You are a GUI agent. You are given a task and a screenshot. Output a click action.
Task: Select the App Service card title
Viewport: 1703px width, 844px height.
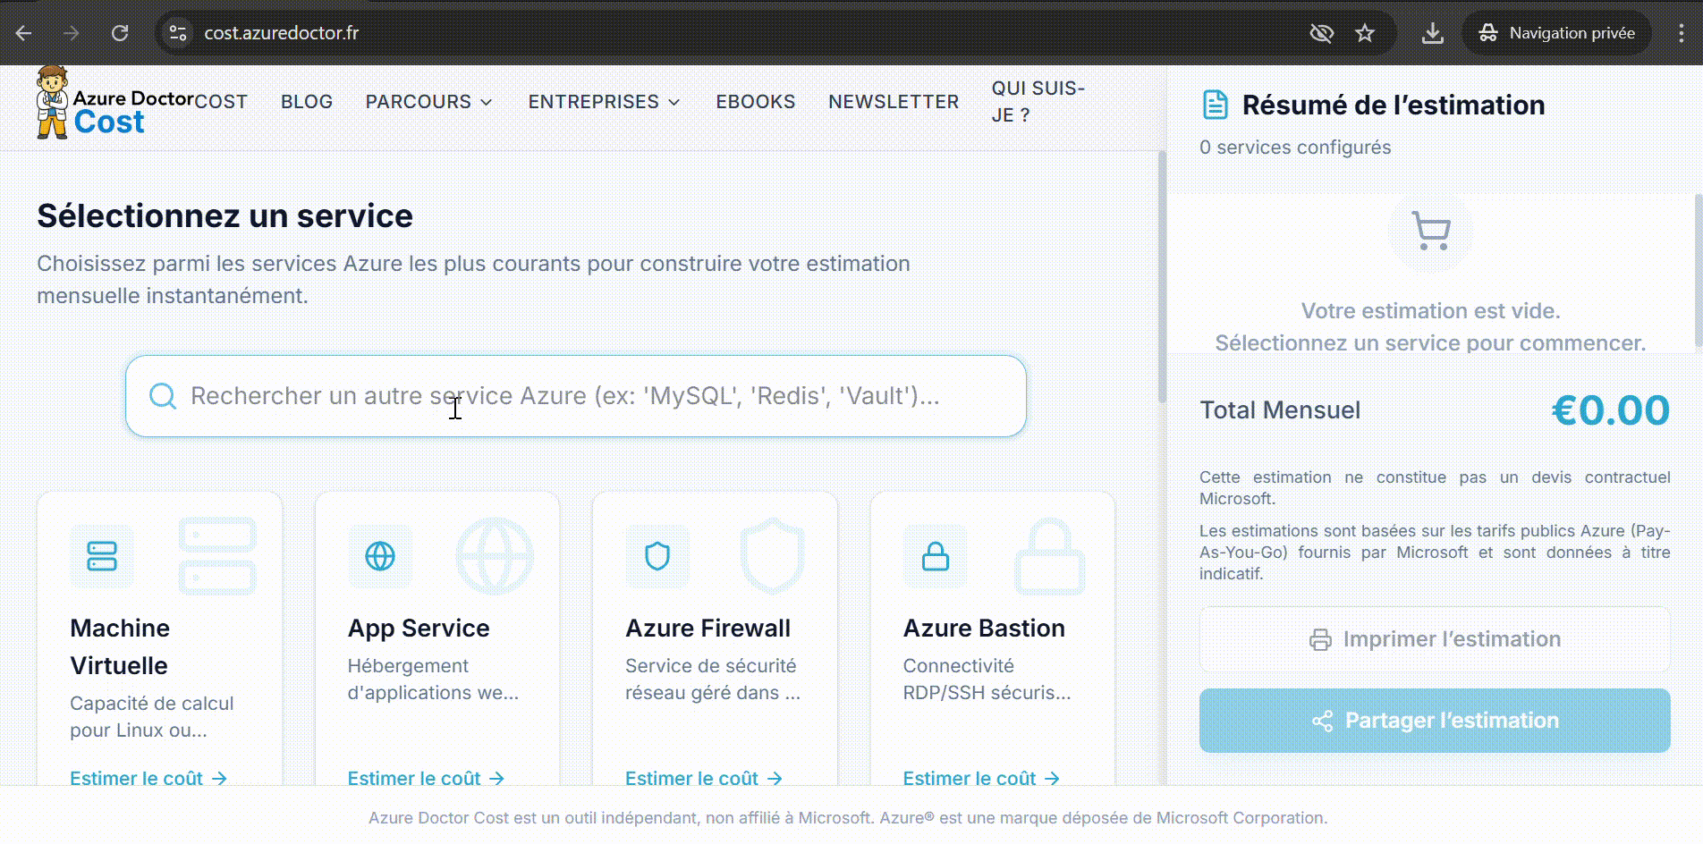(x=419, y=628)
